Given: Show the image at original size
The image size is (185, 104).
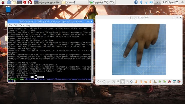Looking at the screenshot, I should point(127,82).
